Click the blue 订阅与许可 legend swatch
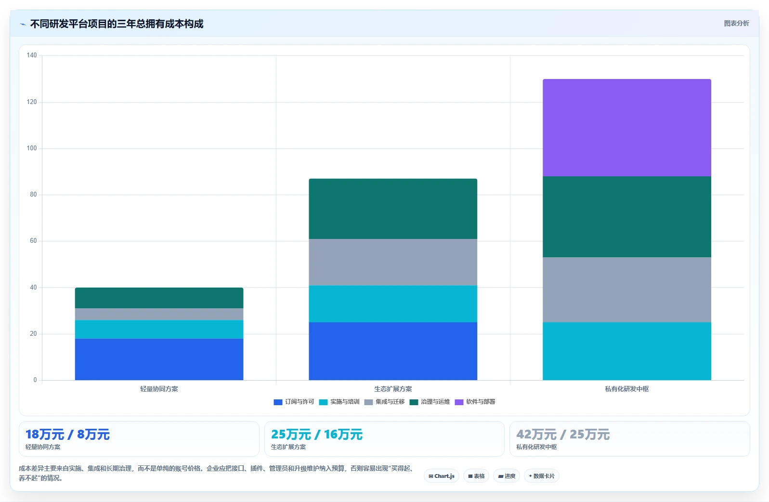 tap(278, 402)
